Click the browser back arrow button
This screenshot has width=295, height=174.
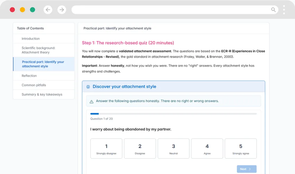click(x=48, y=10)
